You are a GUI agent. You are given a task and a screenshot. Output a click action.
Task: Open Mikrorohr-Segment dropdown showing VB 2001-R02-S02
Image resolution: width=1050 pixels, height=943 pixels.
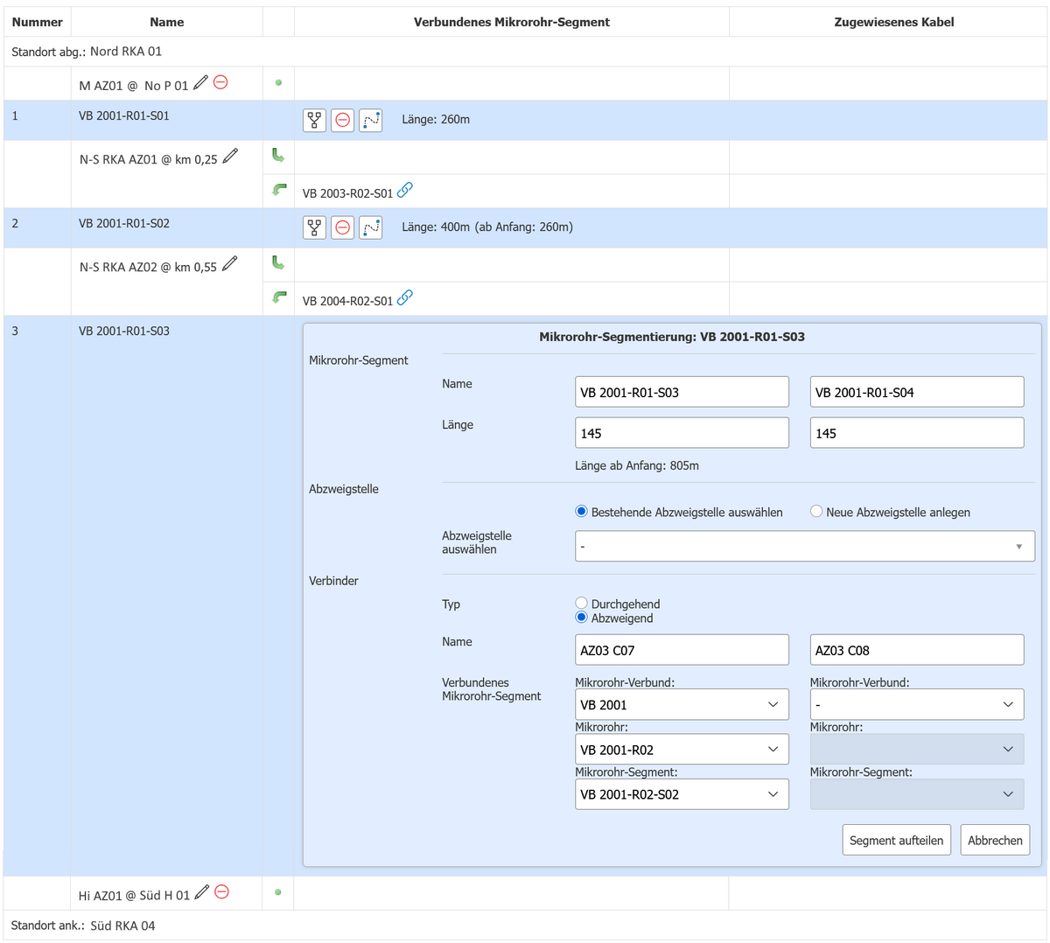pos(682,794)
